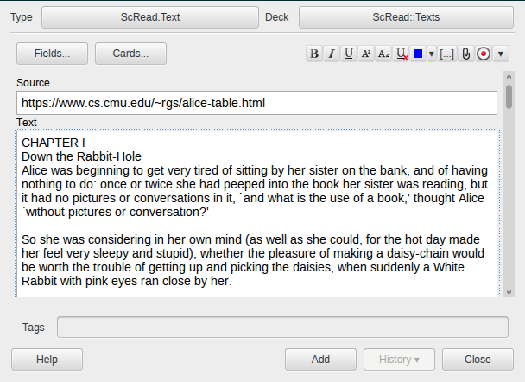Apply superscript formatting
This screenshot has width=525, height=382.
pyautogui.click(x=366, y=54)
